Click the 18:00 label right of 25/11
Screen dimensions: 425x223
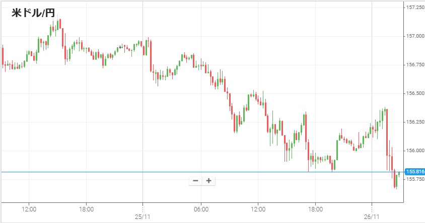click(315, 208)
